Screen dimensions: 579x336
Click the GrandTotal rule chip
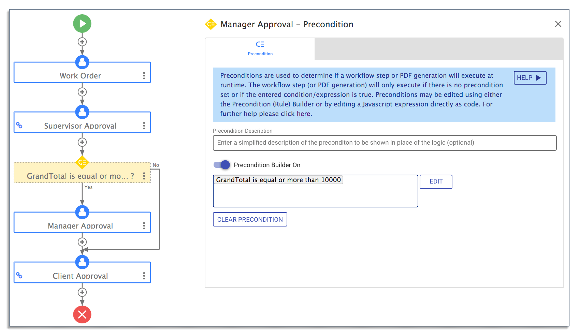pyautogui.click(x=278, y=180)
